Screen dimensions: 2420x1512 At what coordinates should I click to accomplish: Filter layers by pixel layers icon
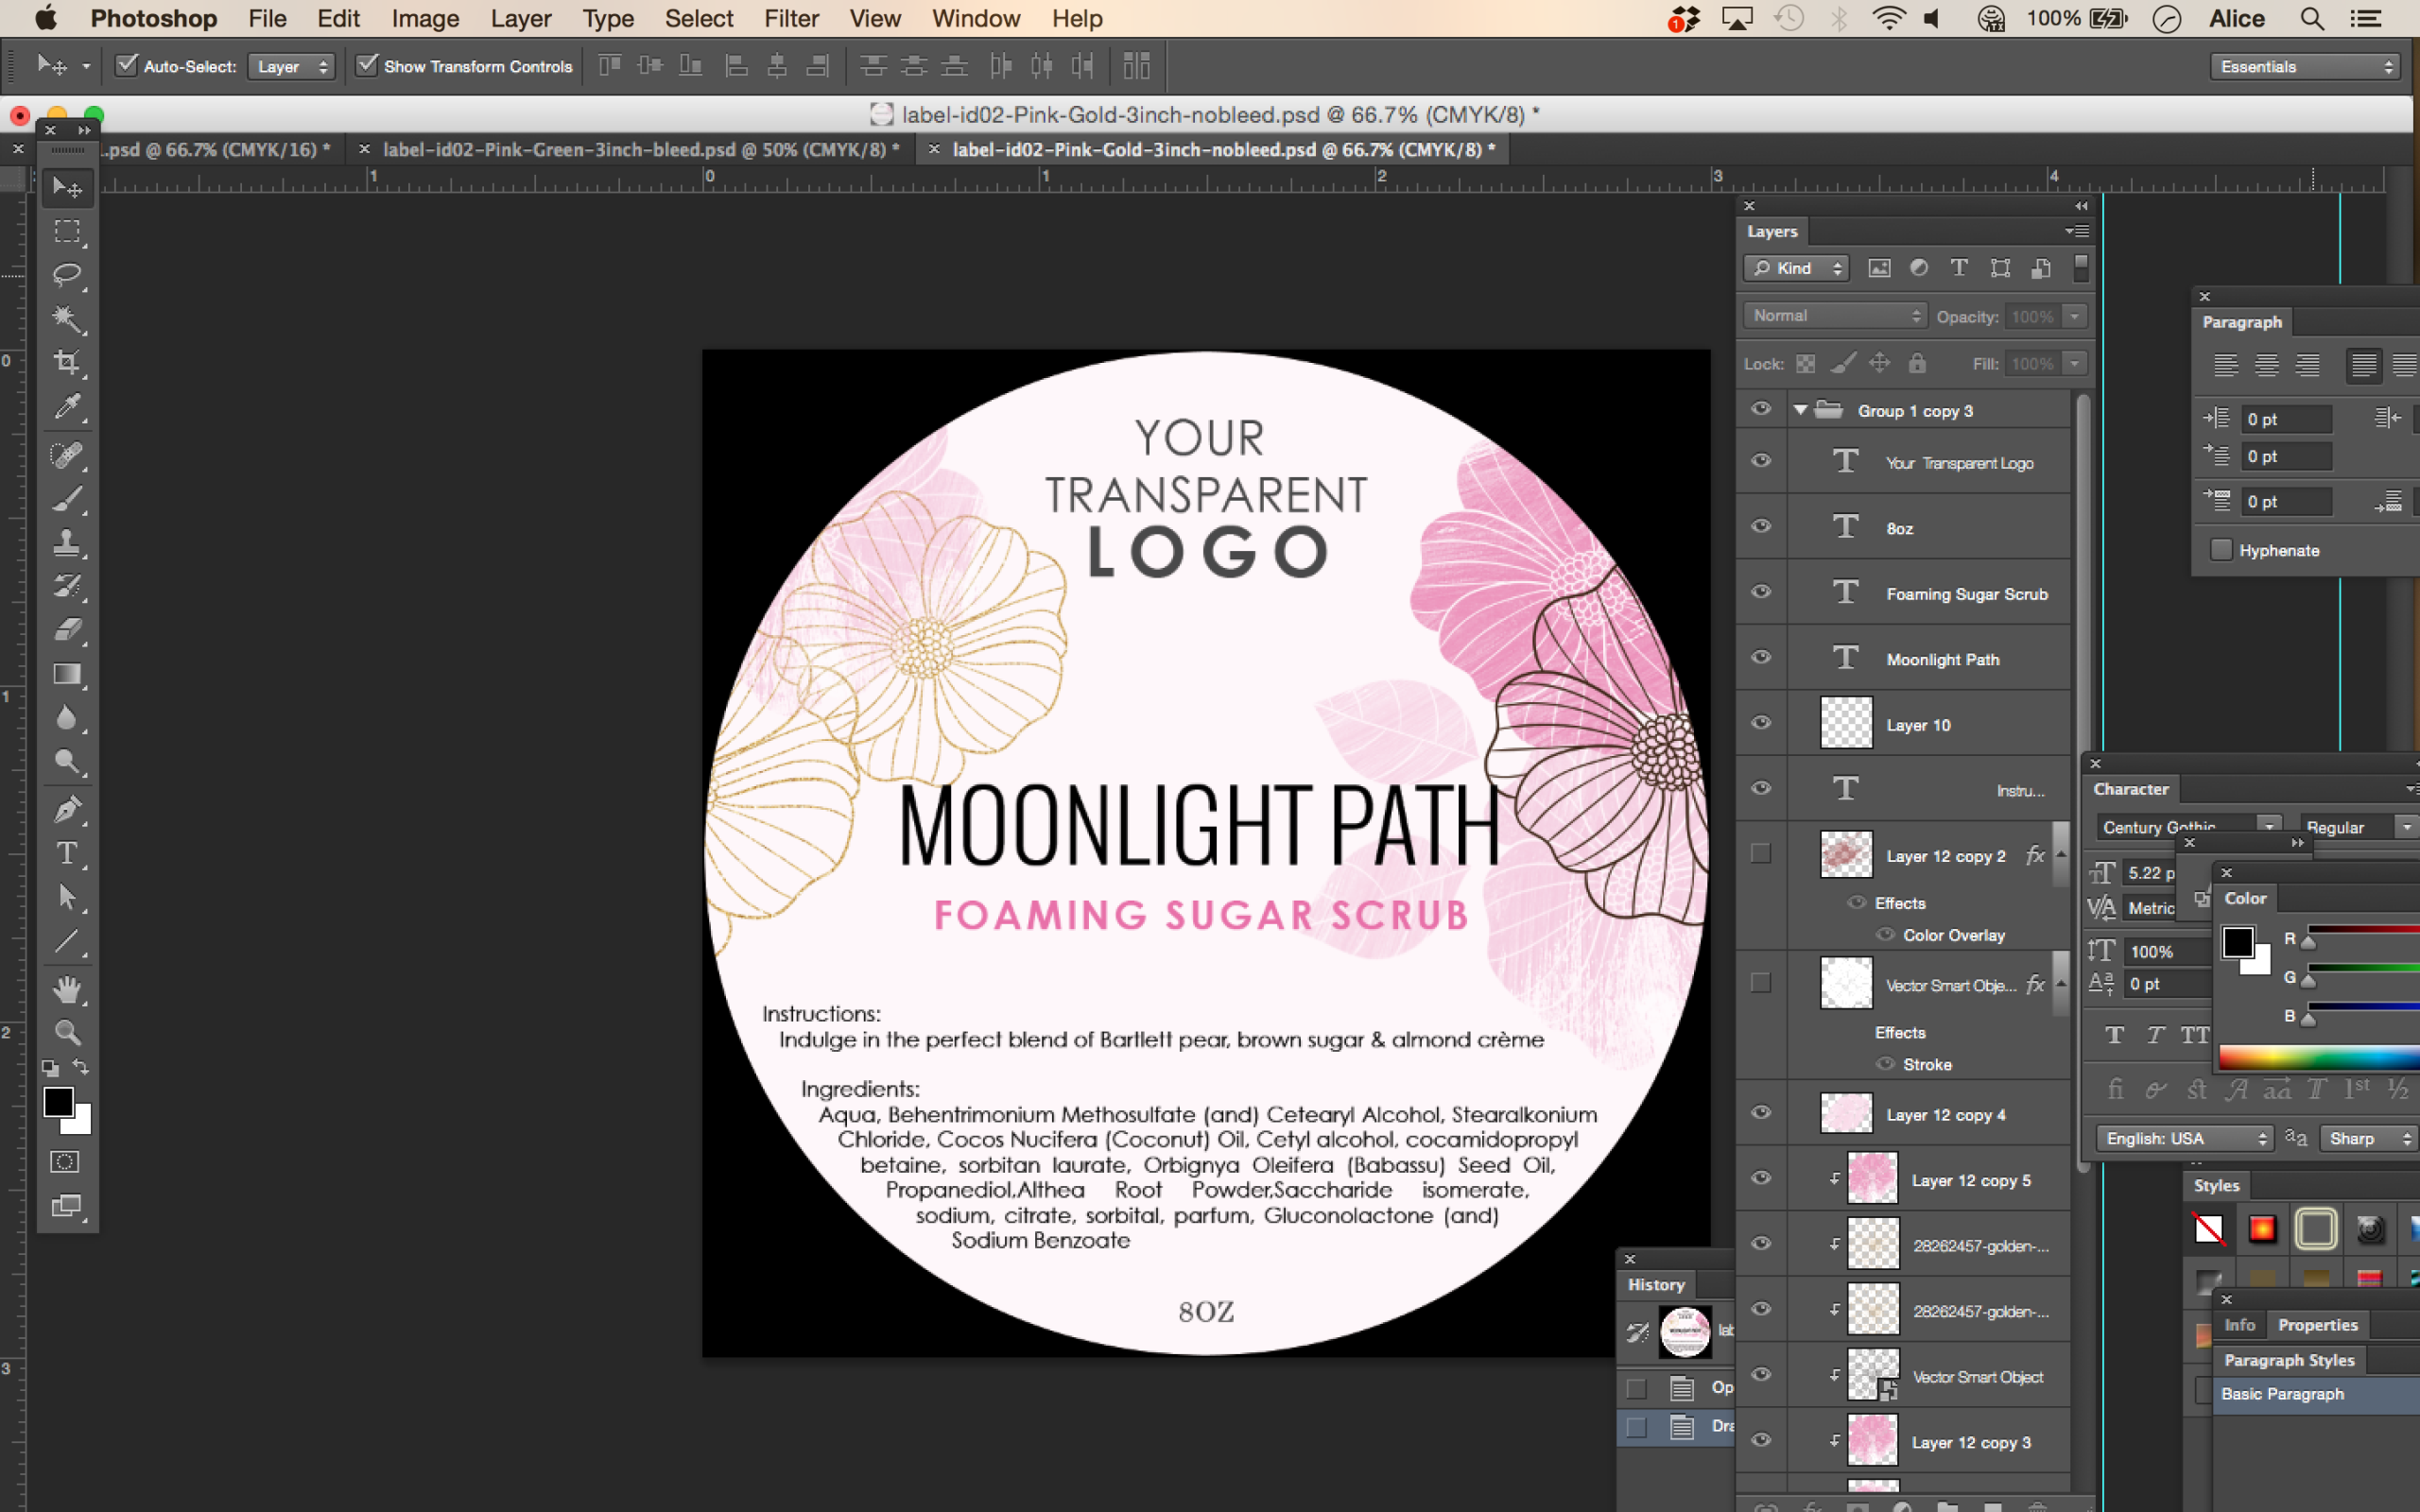(x=1879, y=268)
